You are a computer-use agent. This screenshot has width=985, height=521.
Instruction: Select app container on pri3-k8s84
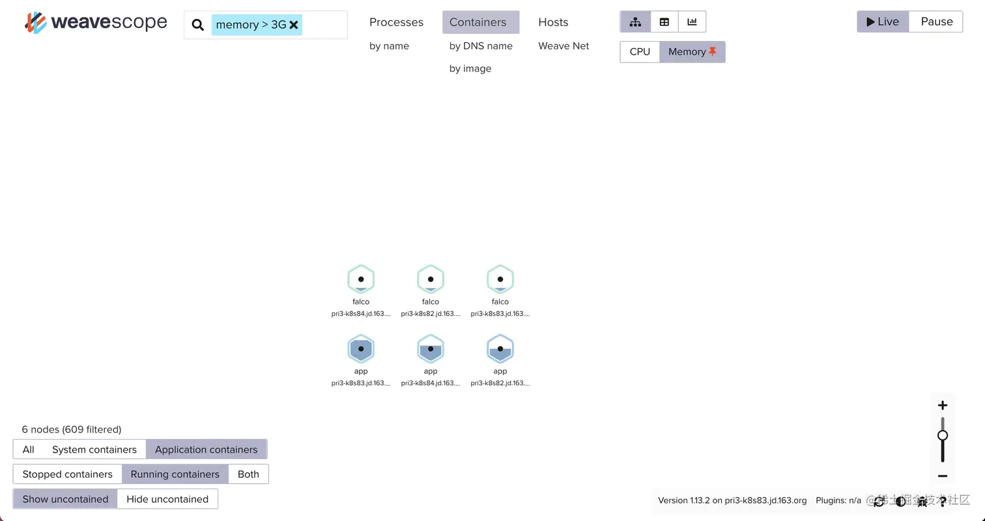(431, 349)
